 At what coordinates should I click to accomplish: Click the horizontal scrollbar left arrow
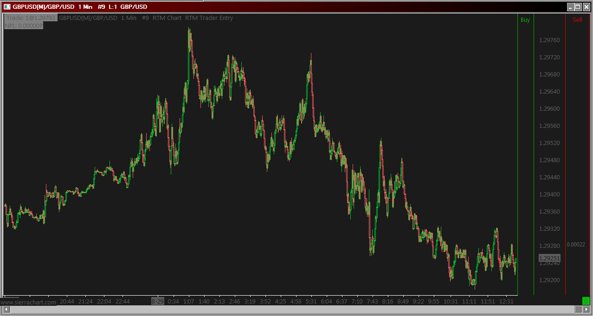pos(6,309)
